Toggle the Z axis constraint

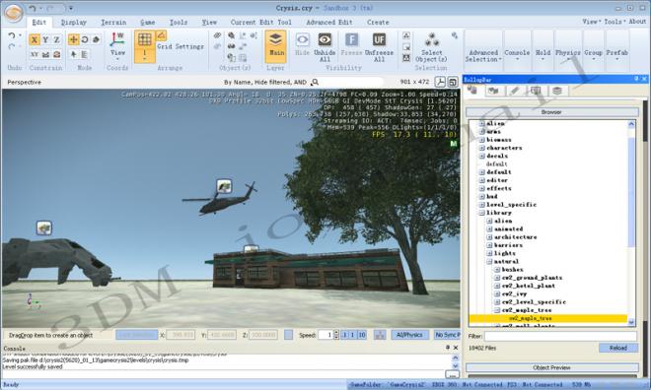(57, 39)
